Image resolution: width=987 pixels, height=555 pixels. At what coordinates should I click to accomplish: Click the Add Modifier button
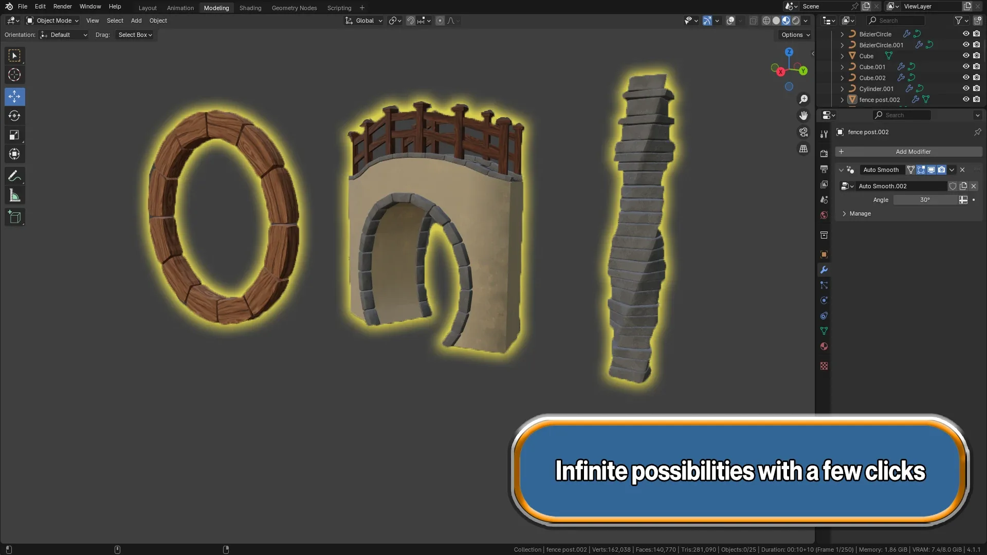[x=913, y=152]
